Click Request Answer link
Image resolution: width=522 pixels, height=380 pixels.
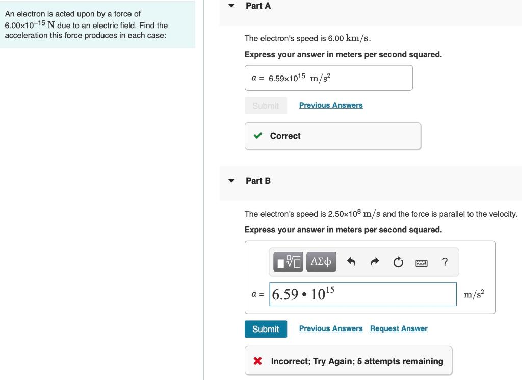399,328
